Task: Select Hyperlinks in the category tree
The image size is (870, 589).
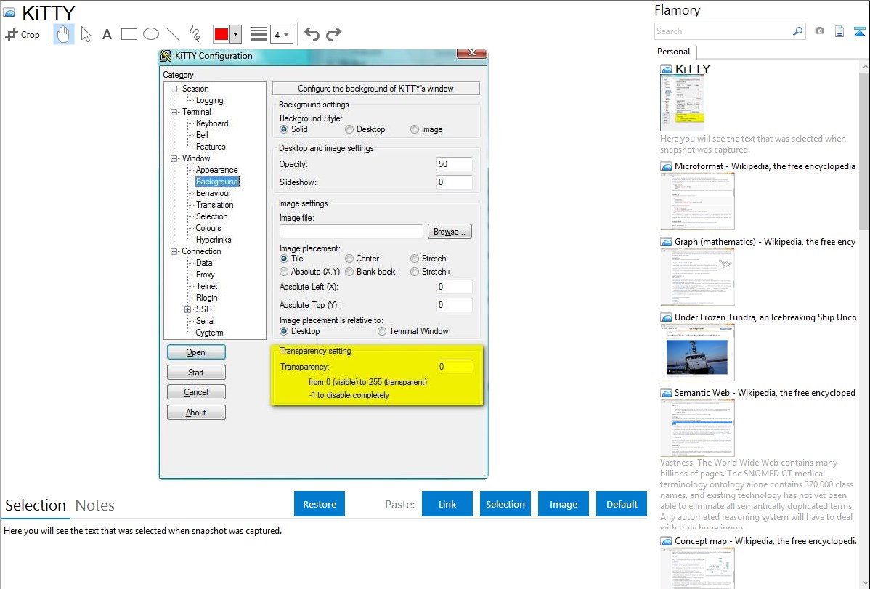Action: (213, 240)
